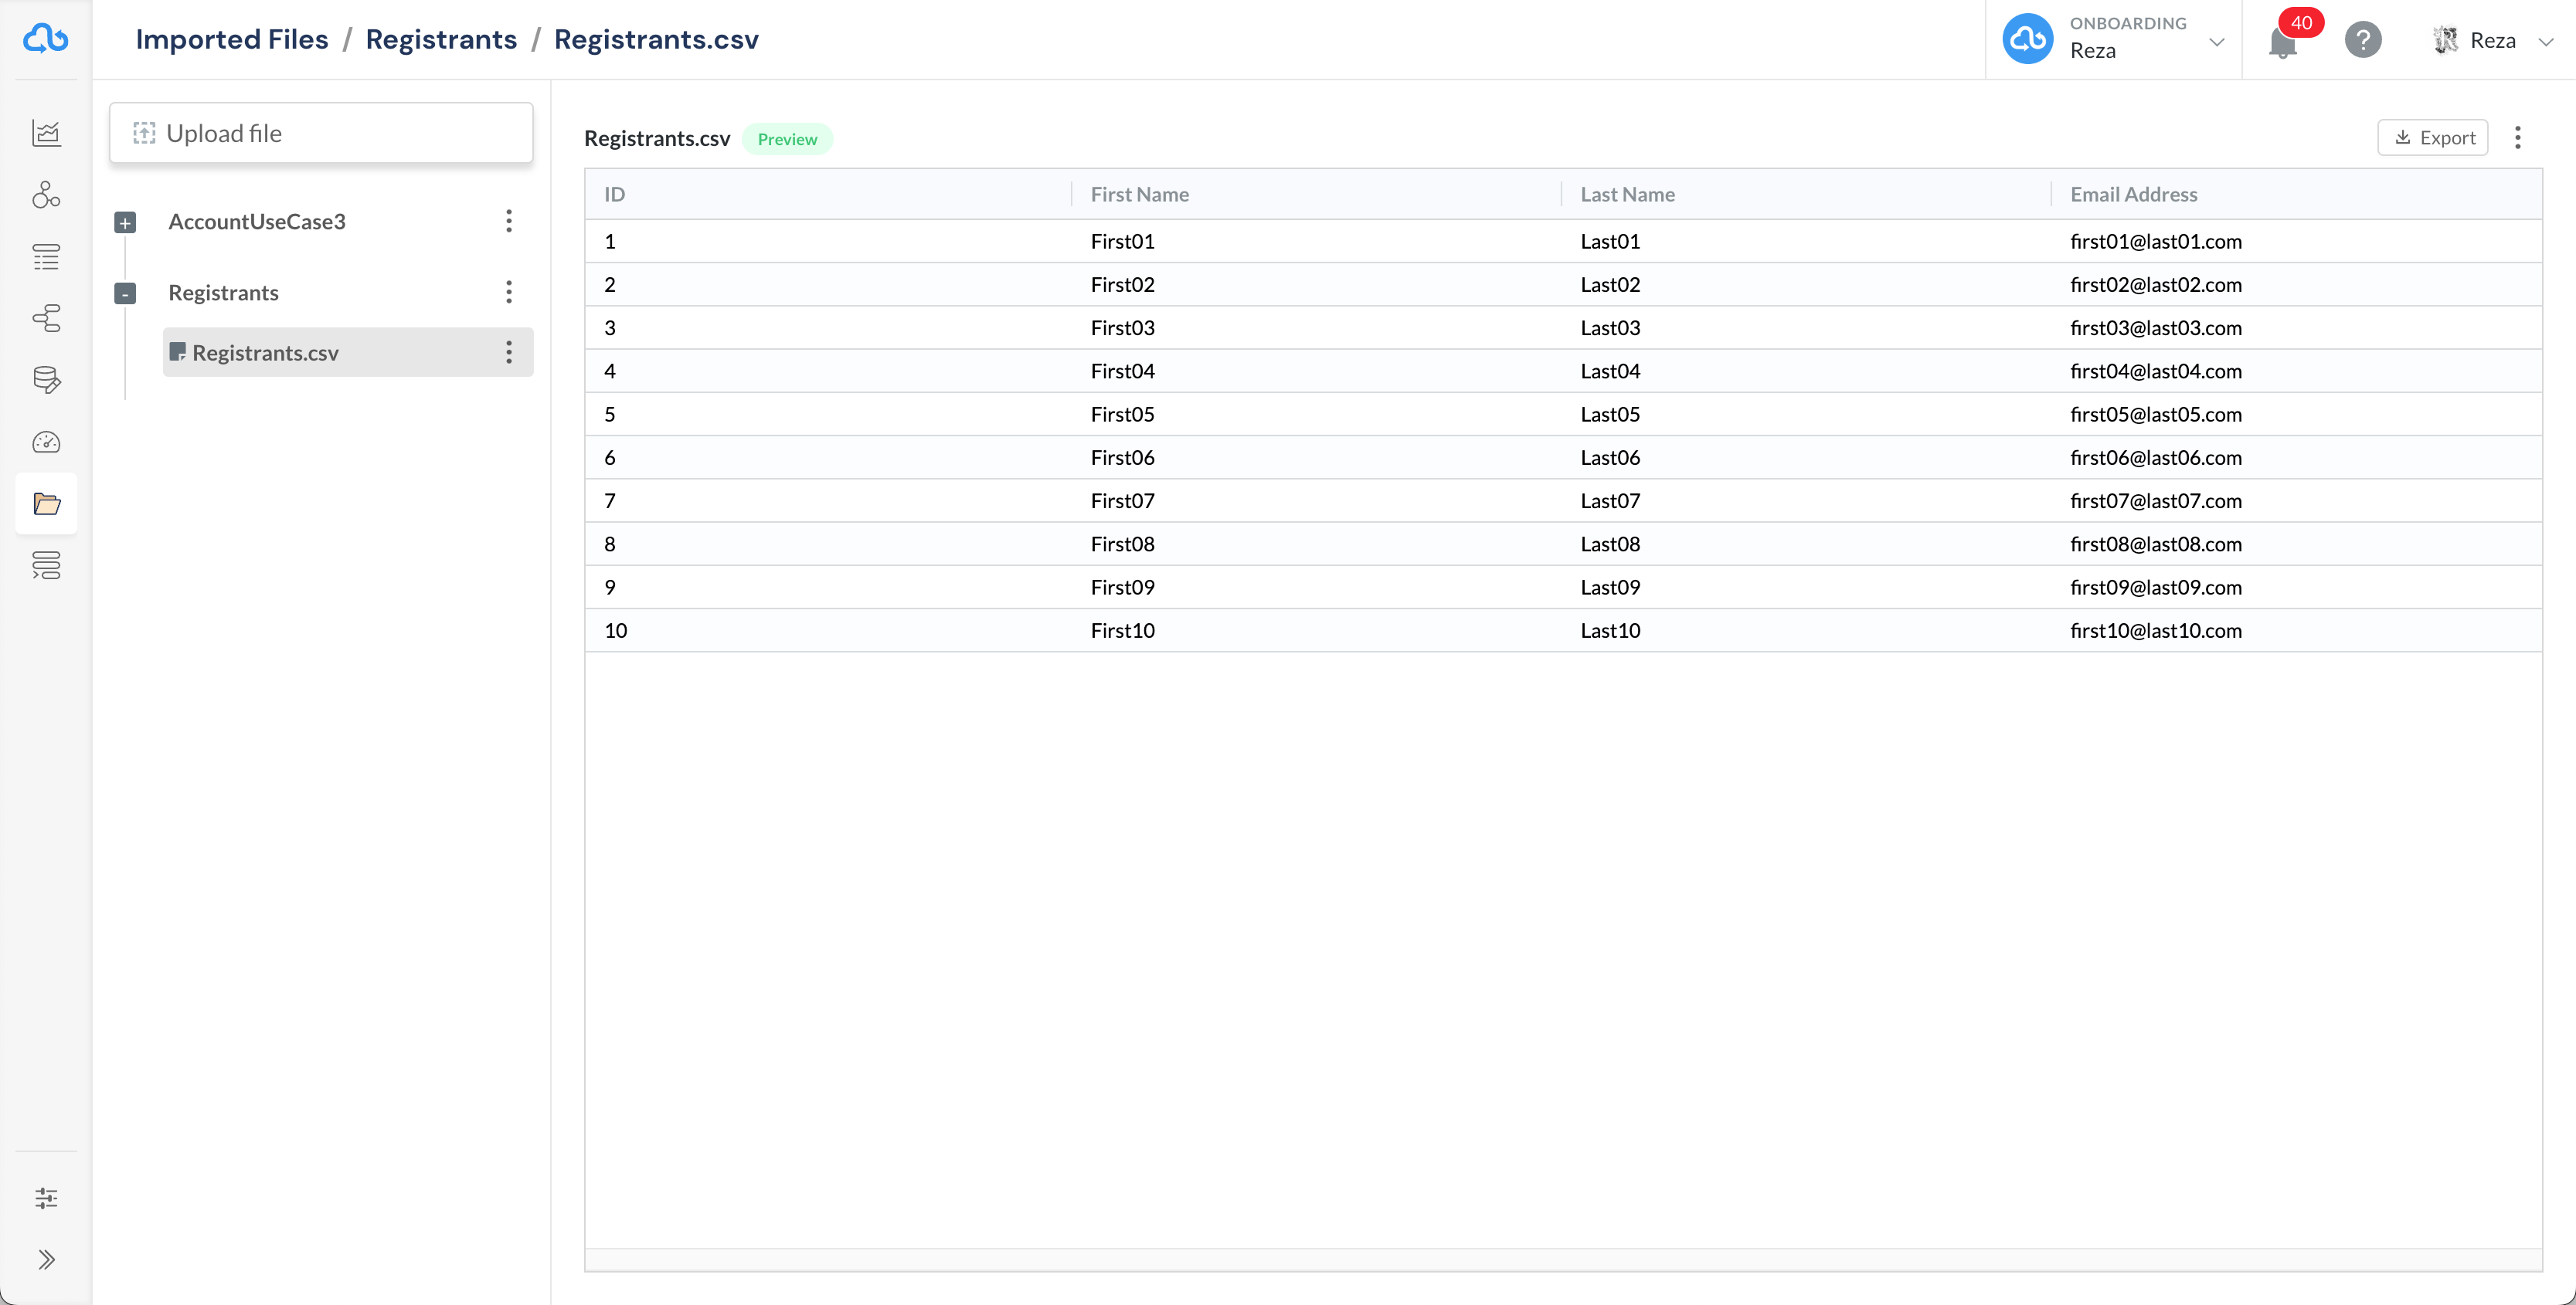Open the three-dot menu beside Export

pos(2518,137)
